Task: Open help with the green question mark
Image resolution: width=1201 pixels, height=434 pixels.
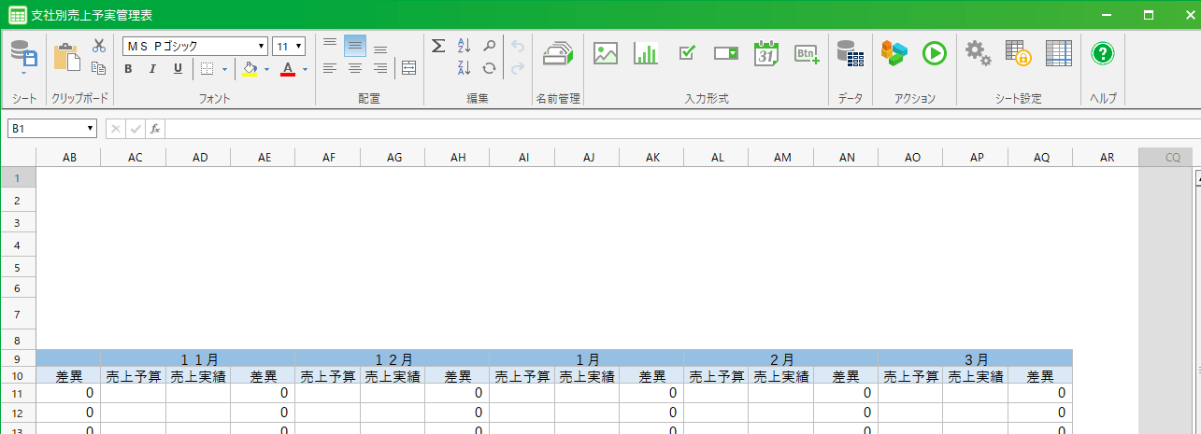Action: click(x=1103, y=54)
